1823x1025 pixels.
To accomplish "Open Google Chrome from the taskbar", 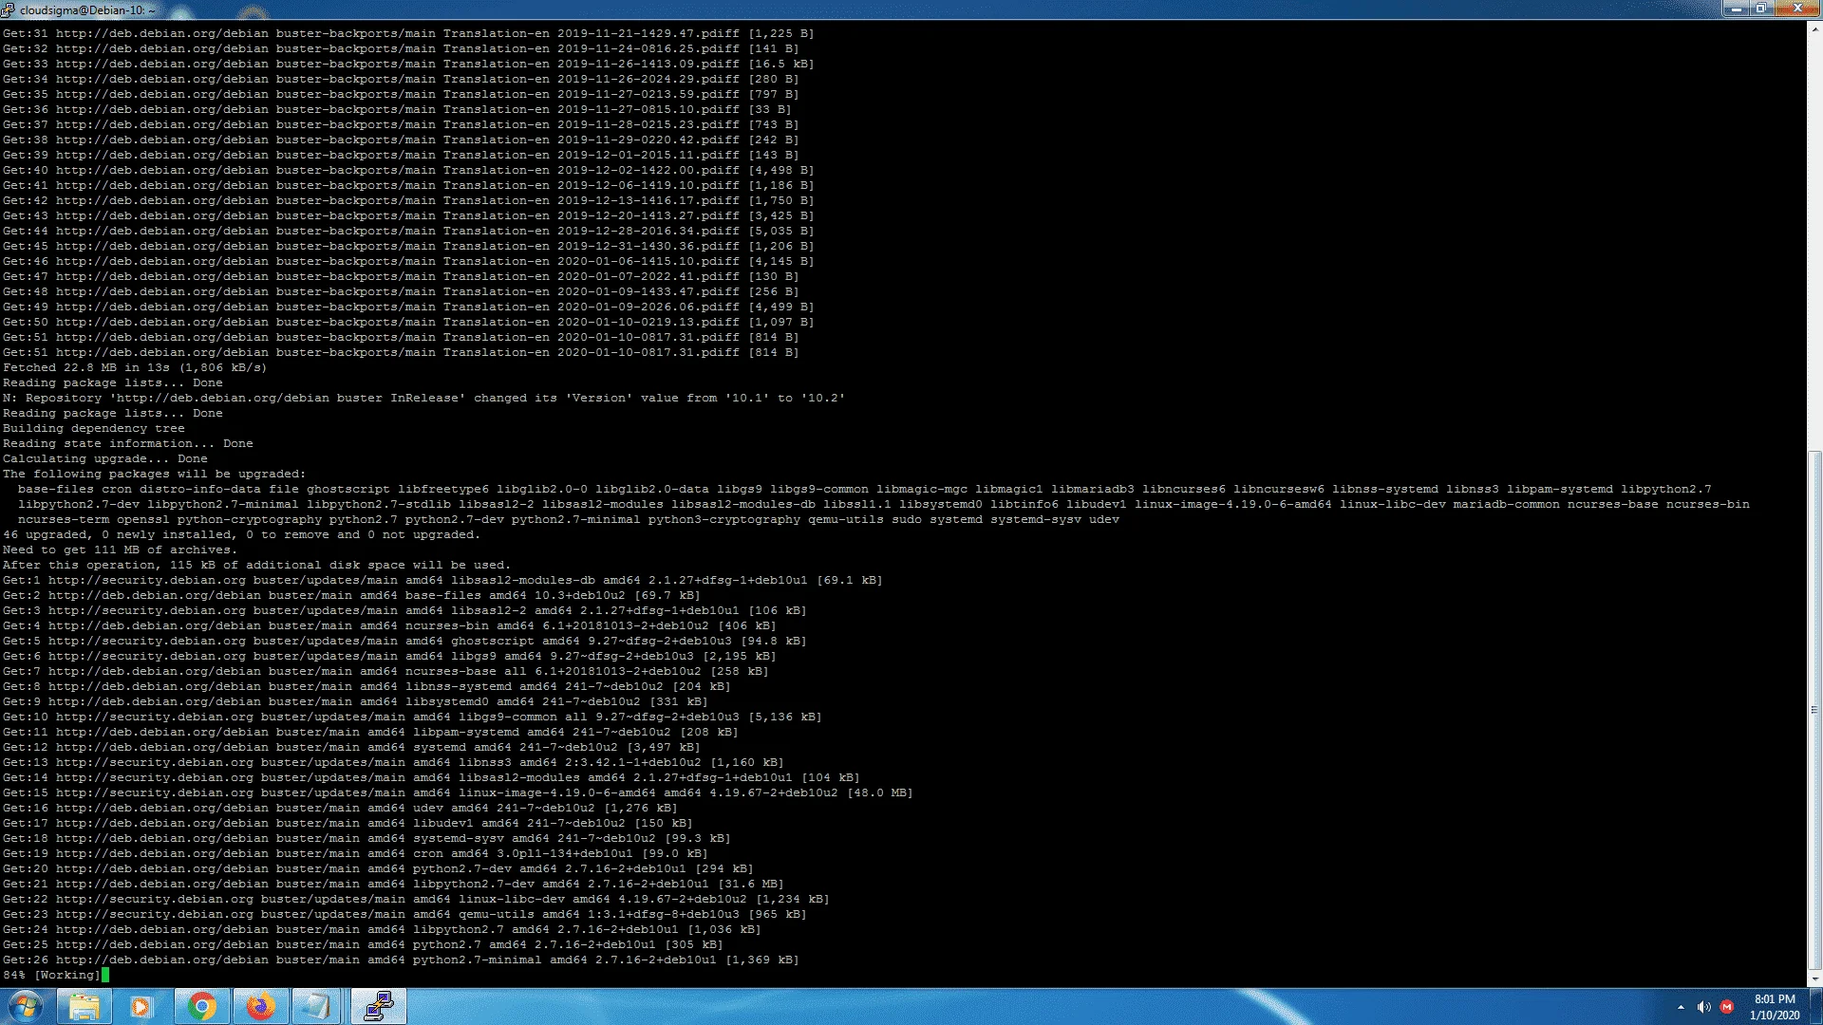I will 201,1006.
